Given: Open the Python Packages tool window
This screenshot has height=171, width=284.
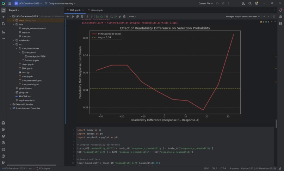Looking at the screenshot, I should click(3, 136).
